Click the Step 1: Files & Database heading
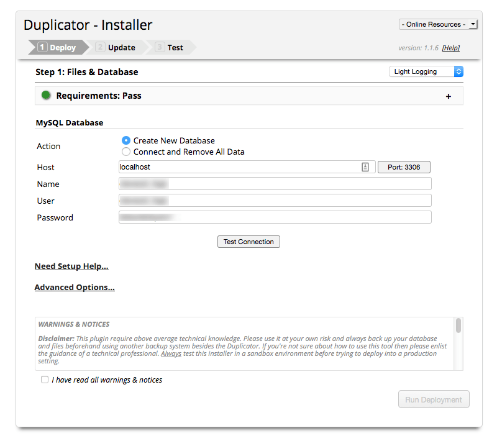This screenshot has width=497, height=441. pos(87,72)
